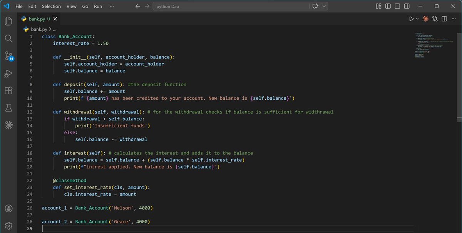Click '@classmethod' decorator on line 22
The height and width of the screenshot is (233, 462).
70,180
